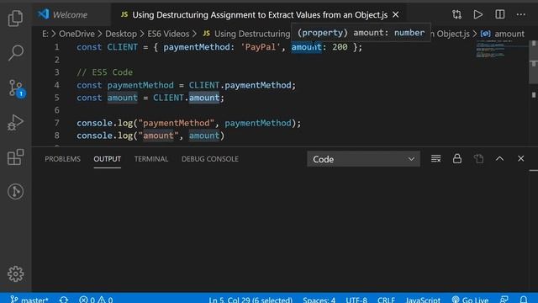Switch to the TERMINAL panel tab
Screen dimensions: 538x303
(x=151, y=159)
